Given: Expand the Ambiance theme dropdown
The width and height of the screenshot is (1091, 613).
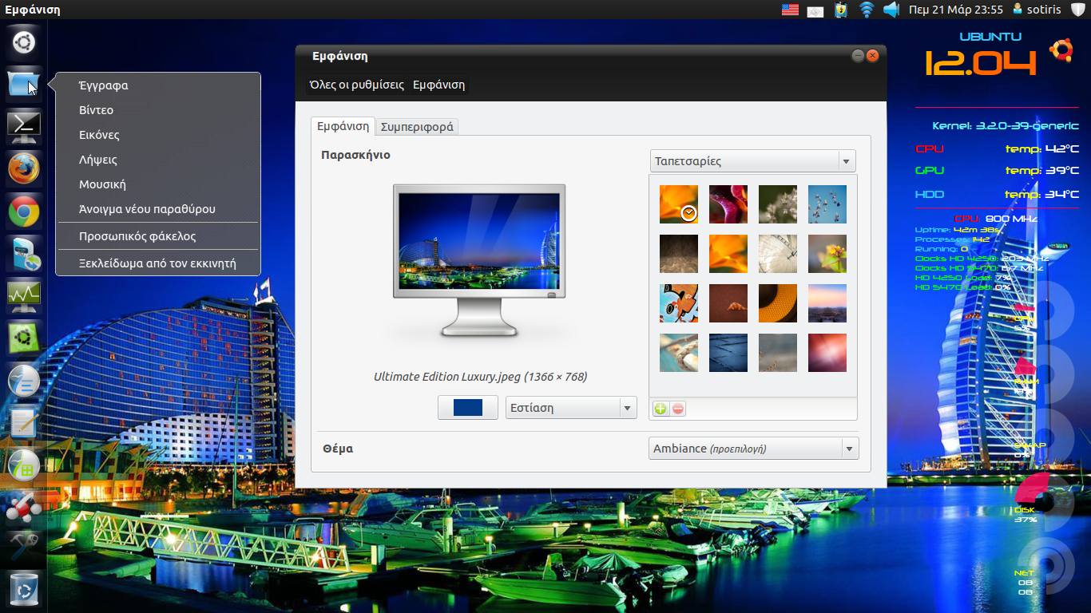Looking at the screenshot, I should tap(753, 449).
